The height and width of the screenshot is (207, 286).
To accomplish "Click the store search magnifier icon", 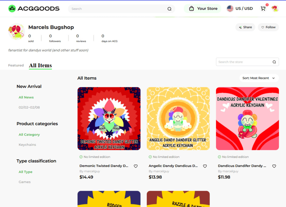I will click(x=274, y=62).
